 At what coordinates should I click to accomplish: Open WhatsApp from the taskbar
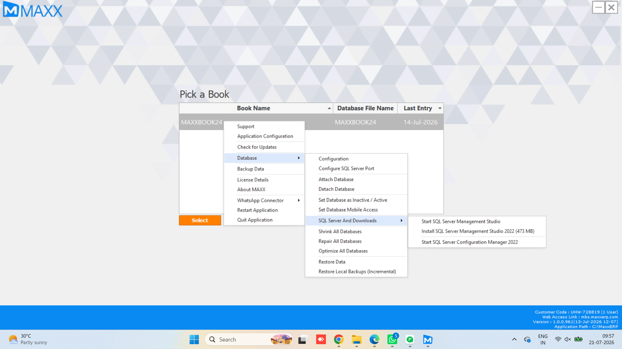click(x=392, y=340)
